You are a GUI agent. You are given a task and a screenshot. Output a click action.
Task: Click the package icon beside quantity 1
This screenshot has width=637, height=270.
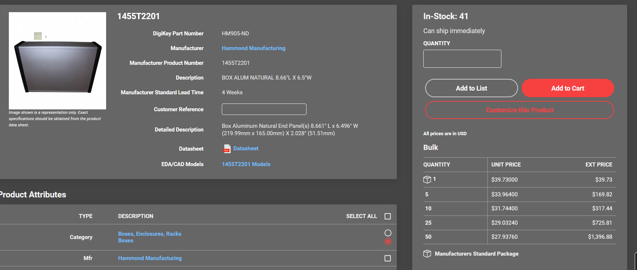pyautogui.click(x=427, y=179)
